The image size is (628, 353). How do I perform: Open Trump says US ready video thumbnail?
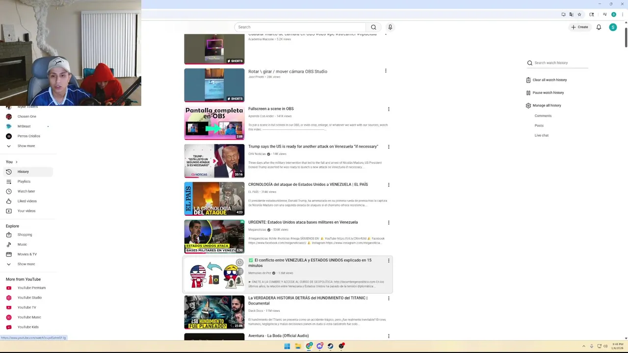[214, 161]
